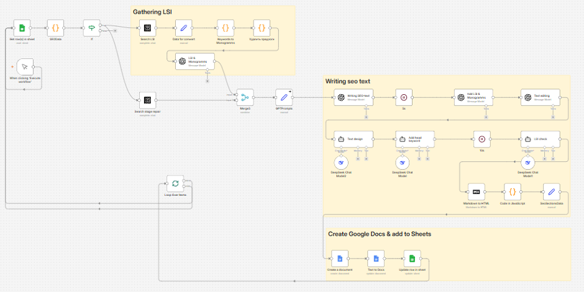The image size is (584, 292).
Task: Select the 'Get row(s) in sheet' node
Action: 22,28
